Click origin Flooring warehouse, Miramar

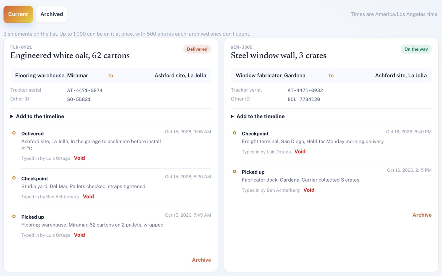tap(52, 76)
